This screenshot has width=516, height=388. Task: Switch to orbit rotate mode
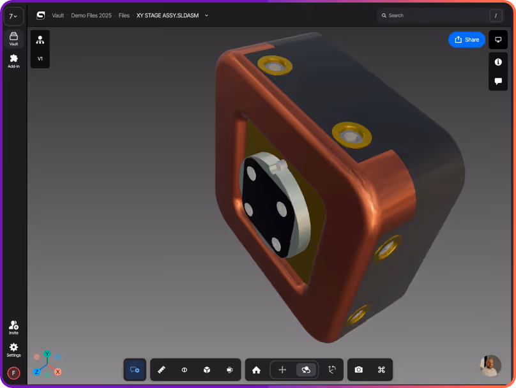(x=306, y=370)
